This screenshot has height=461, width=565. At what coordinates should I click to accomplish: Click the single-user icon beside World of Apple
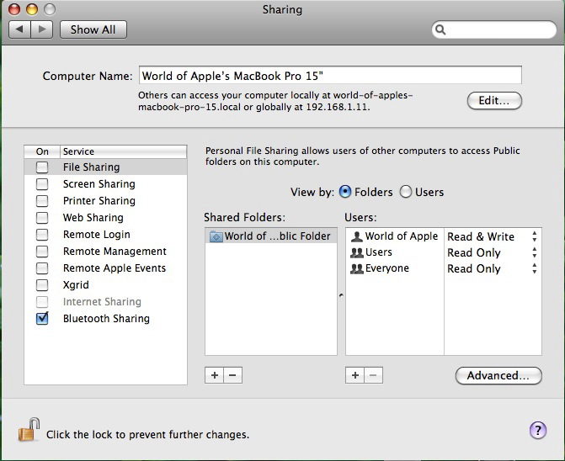357,236
